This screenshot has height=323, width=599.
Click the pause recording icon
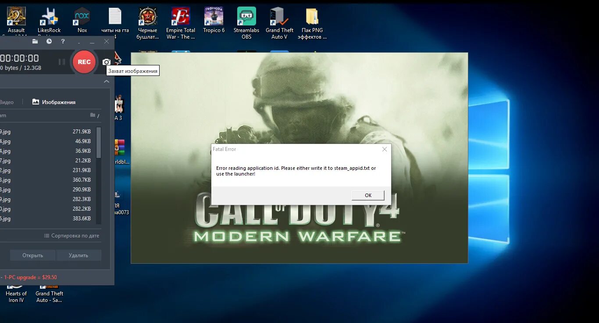pyautogui.click(x=62, y=62)
